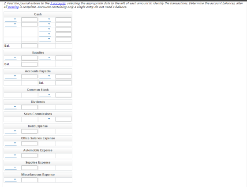Image resolution: width=247 pixels, height=187 pixels.
Task: Click Common Stock credit amount field
Action: 64,95
